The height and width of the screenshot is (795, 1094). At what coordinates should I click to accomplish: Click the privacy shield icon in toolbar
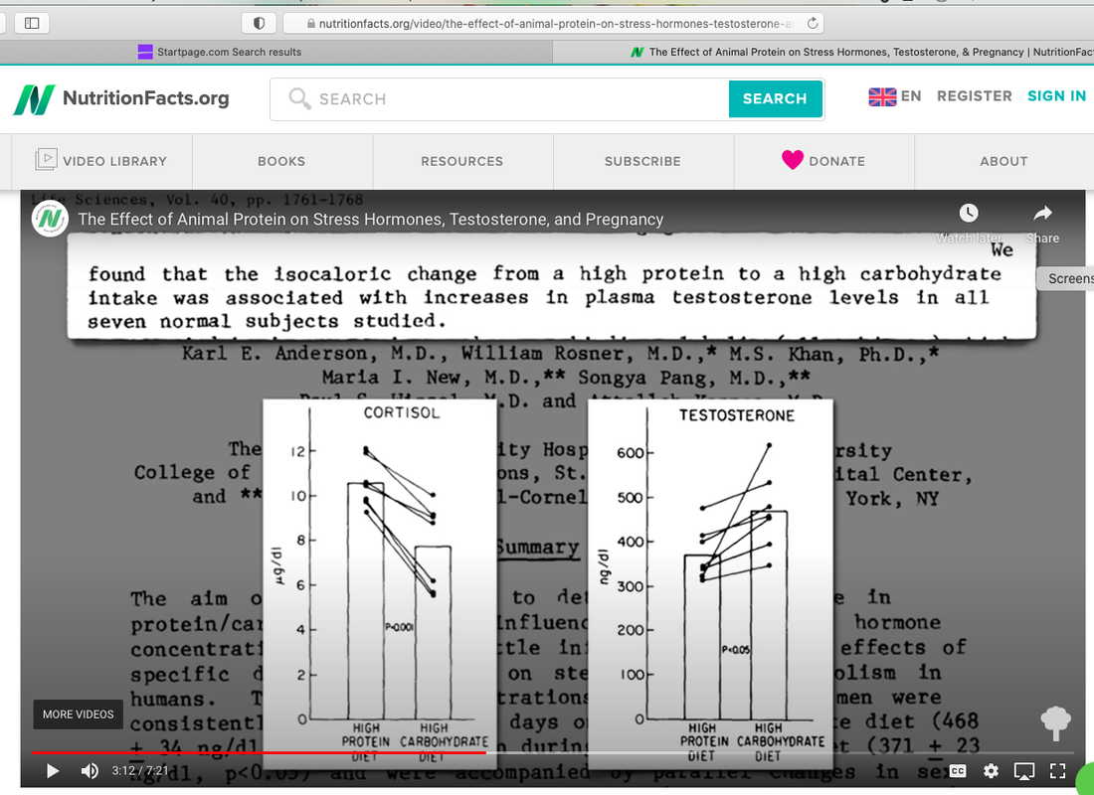coord(259,23)
